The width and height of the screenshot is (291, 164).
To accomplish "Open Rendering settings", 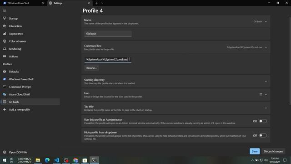I will 30,49.
